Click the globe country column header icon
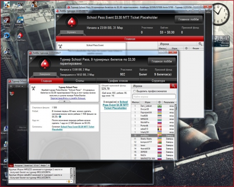Screen dimensions: 234x187 (x=159, y=102)
